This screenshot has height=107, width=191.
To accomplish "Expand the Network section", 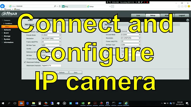I will [7, 30].
